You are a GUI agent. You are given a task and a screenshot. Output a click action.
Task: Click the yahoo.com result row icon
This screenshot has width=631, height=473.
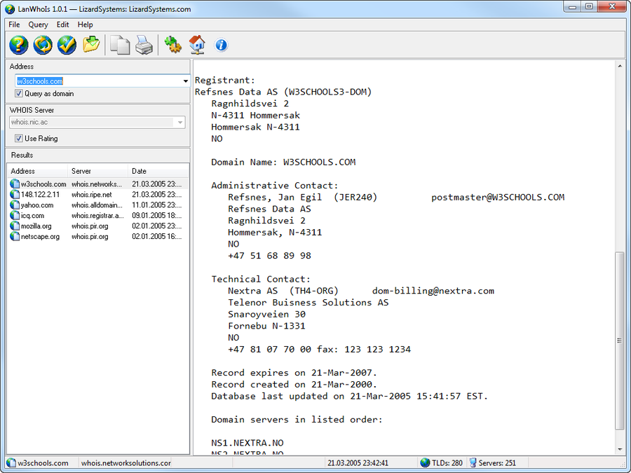coord(15,205)
